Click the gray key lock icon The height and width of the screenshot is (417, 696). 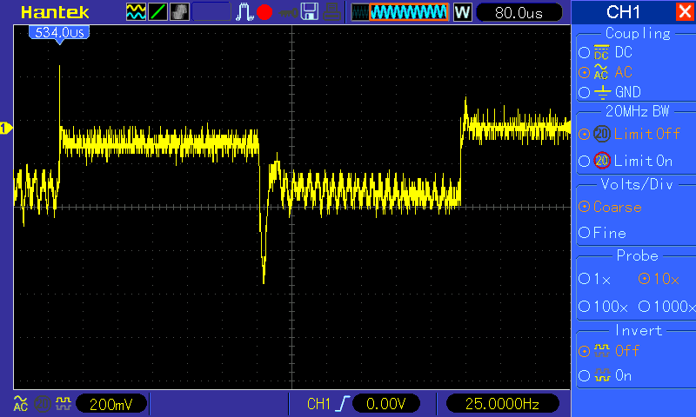pos(289,13)
